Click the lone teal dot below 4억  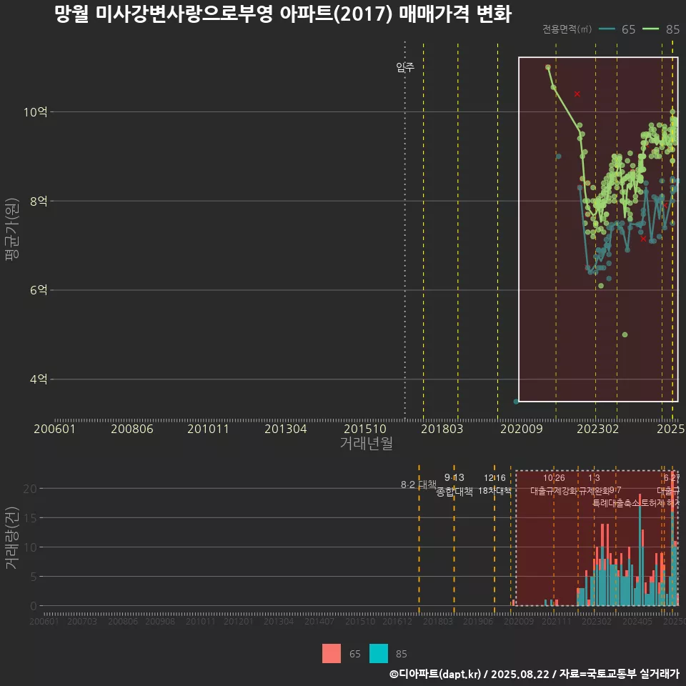point(516,401)
